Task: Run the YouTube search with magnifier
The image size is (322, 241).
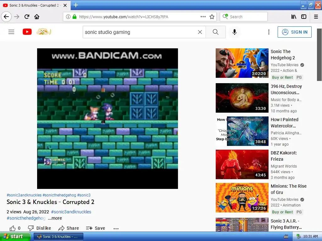Action: (x=216, y=32)
